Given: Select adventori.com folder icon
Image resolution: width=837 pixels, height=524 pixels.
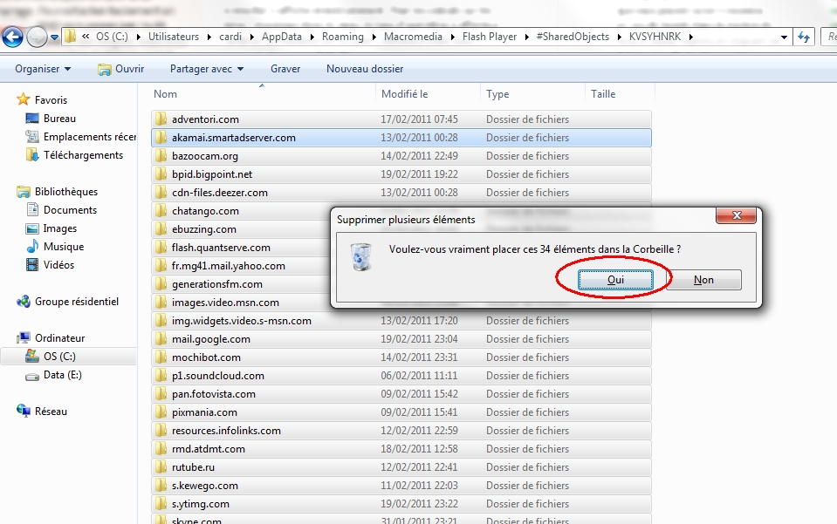Looking at the screenshot, I should click(x=161, y=119).
